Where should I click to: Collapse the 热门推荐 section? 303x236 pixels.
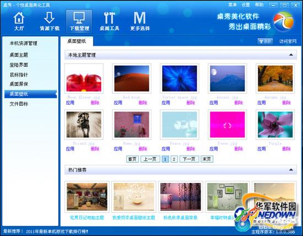click(x=291, y=170)
